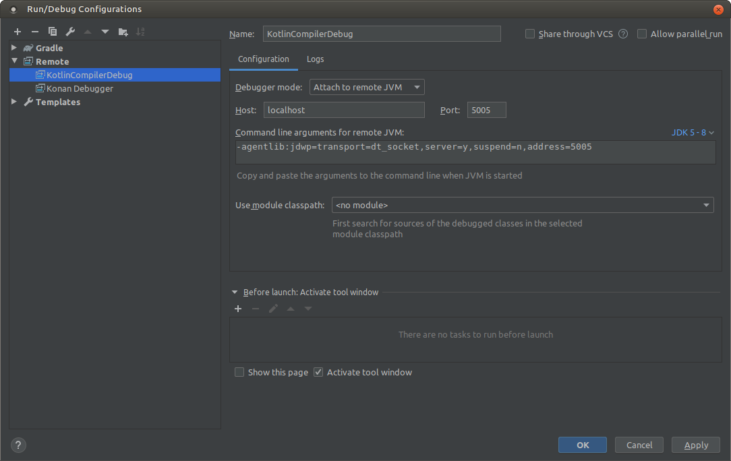The height and width of the screenshot is (461, 731).
Task: Remove selected configuration with minus icon
Action: click(35, 32)
